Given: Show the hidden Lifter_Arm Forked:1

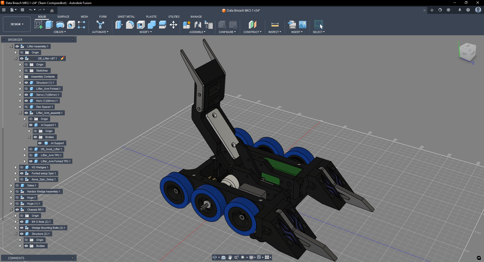Looking at the screenshot, I should point(26,89).
